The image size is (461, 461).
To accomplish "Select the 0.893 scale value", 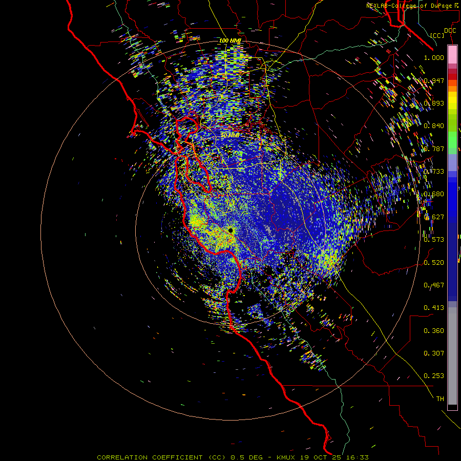I will pos(434,103).
